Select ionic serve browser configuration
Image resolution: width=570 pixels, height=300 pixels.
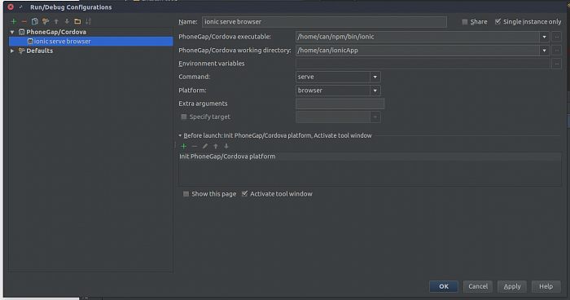[x=91, y=42]
